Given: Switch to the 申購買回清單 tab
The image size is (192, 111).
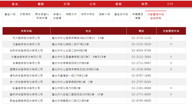Looking at the screenshot, I should pyautogui.click(x=138, y=16).
